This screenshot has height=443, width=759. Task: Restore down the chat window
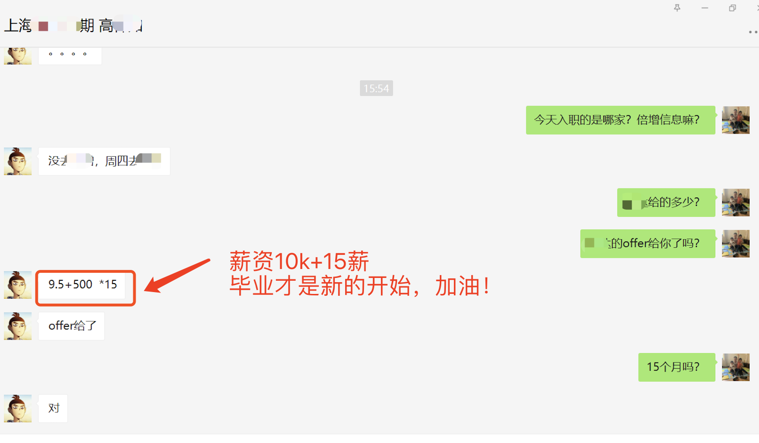[732, 8]
